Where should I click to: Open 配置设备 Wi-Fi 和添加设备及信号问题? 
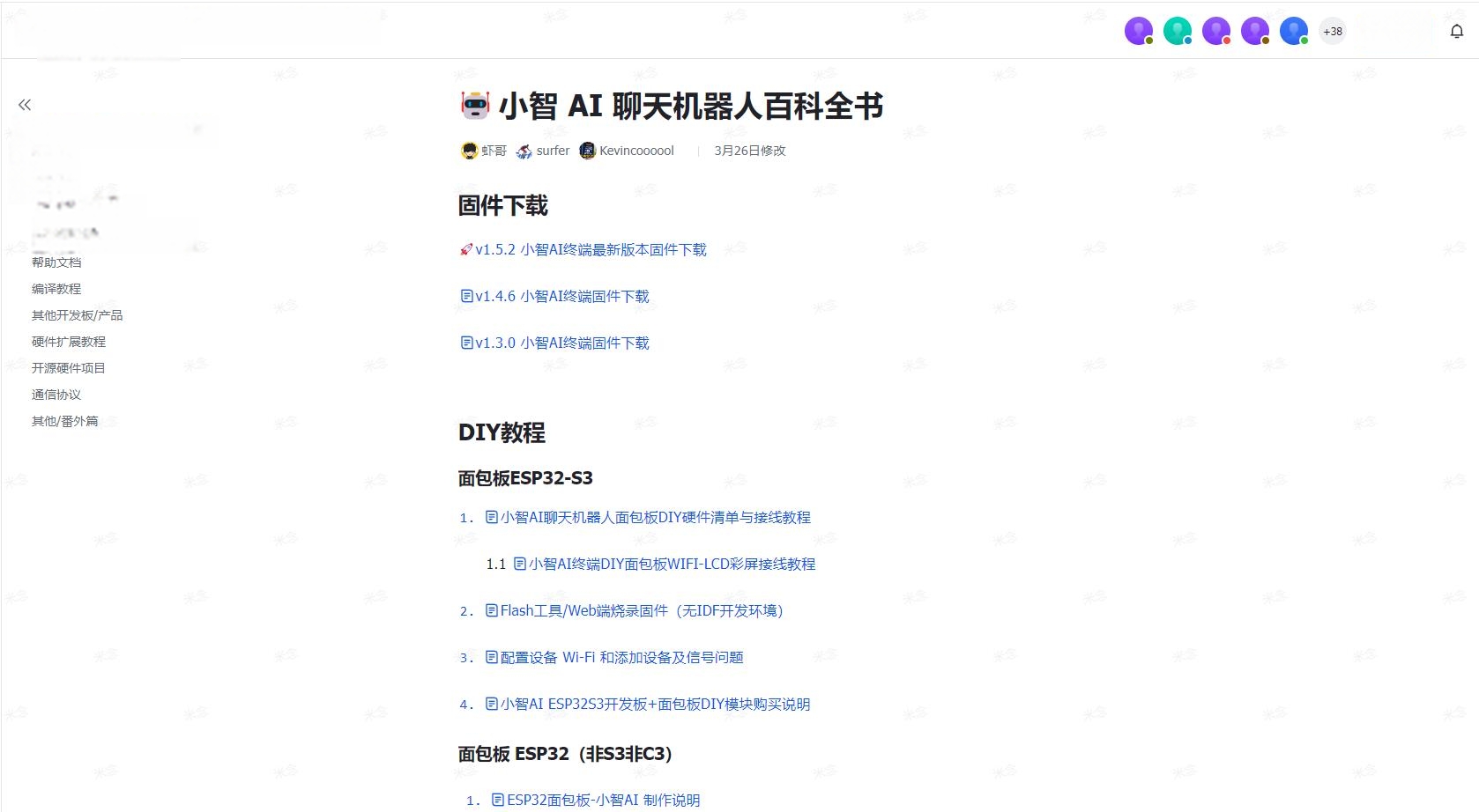[x=622, y=658]
